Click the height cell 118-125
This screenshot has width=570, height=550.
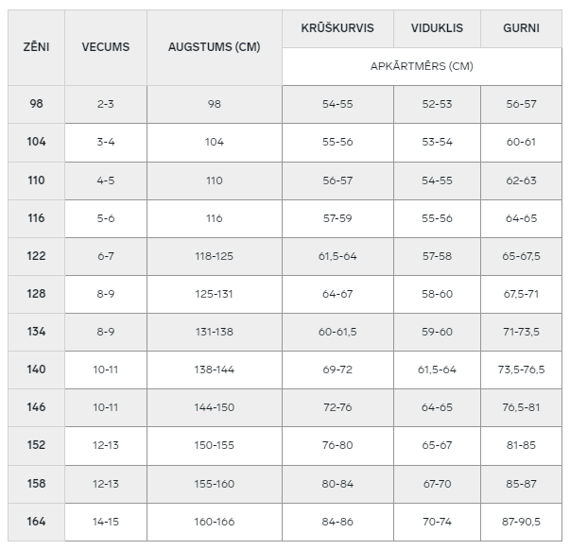point(215,256)
